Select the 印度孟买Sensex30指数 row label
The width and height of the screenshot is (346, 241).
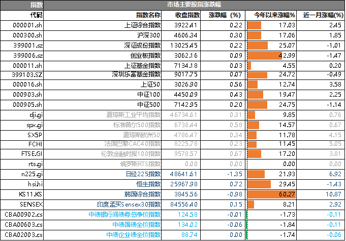click(129, 204)
